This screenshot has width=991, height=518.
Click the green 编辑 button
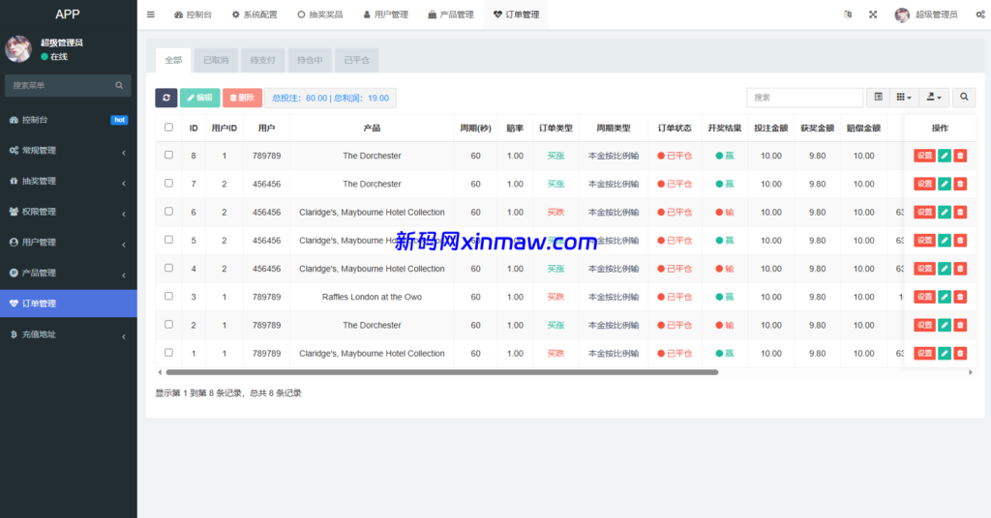199,98
